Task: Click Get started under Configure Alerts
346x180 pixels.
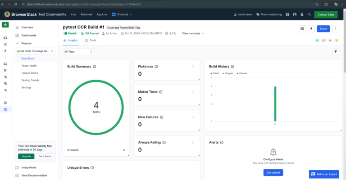Action: (273, 172)
